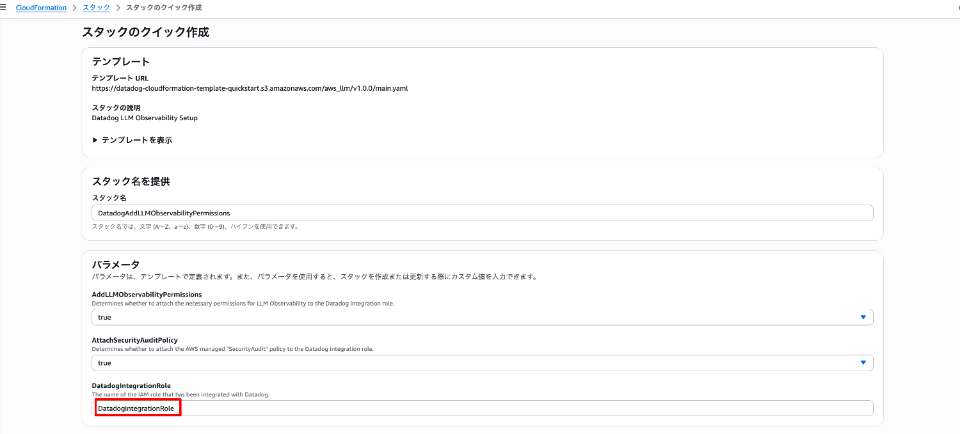The width and height of the screenshot is (960, 434).
Task: Click the テンプレート section heading
Action: [x=121, y=61]
